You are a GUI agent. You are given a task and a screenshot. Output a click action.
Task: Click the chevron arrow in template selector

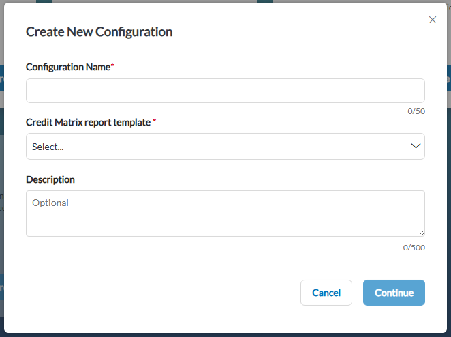pos(416,146)
